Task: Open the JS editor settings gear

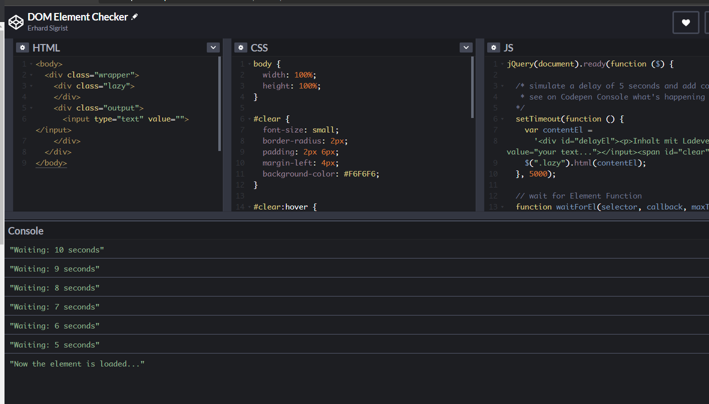Action: [x=494, y=47]
